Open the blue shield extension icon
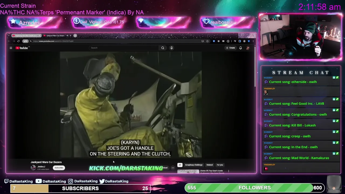345x194 pixels. [x=214, y=41]
